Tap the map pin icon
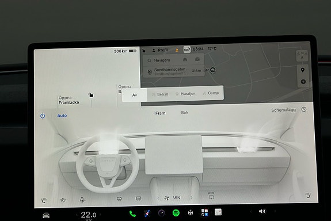331x221 pixels. coord(302,70)
